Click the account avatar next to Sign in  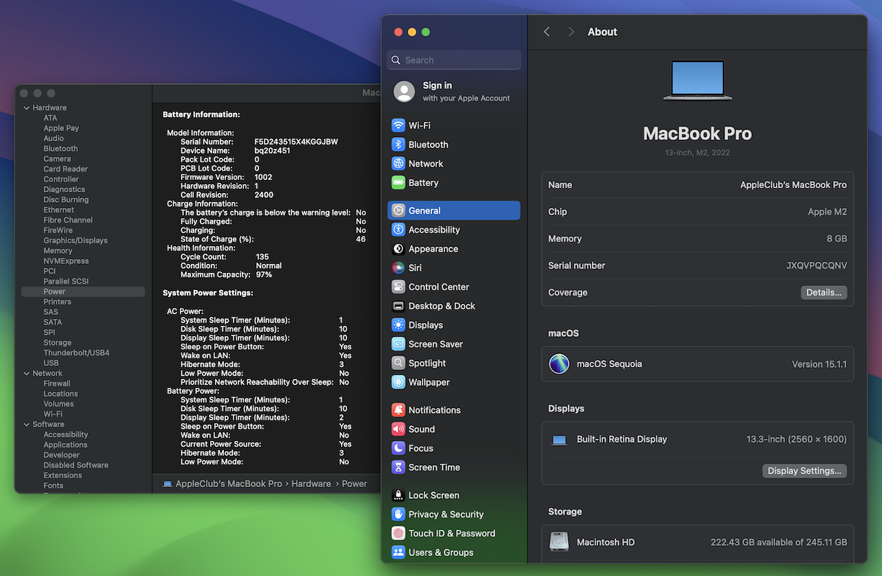(x=404, y=92)
